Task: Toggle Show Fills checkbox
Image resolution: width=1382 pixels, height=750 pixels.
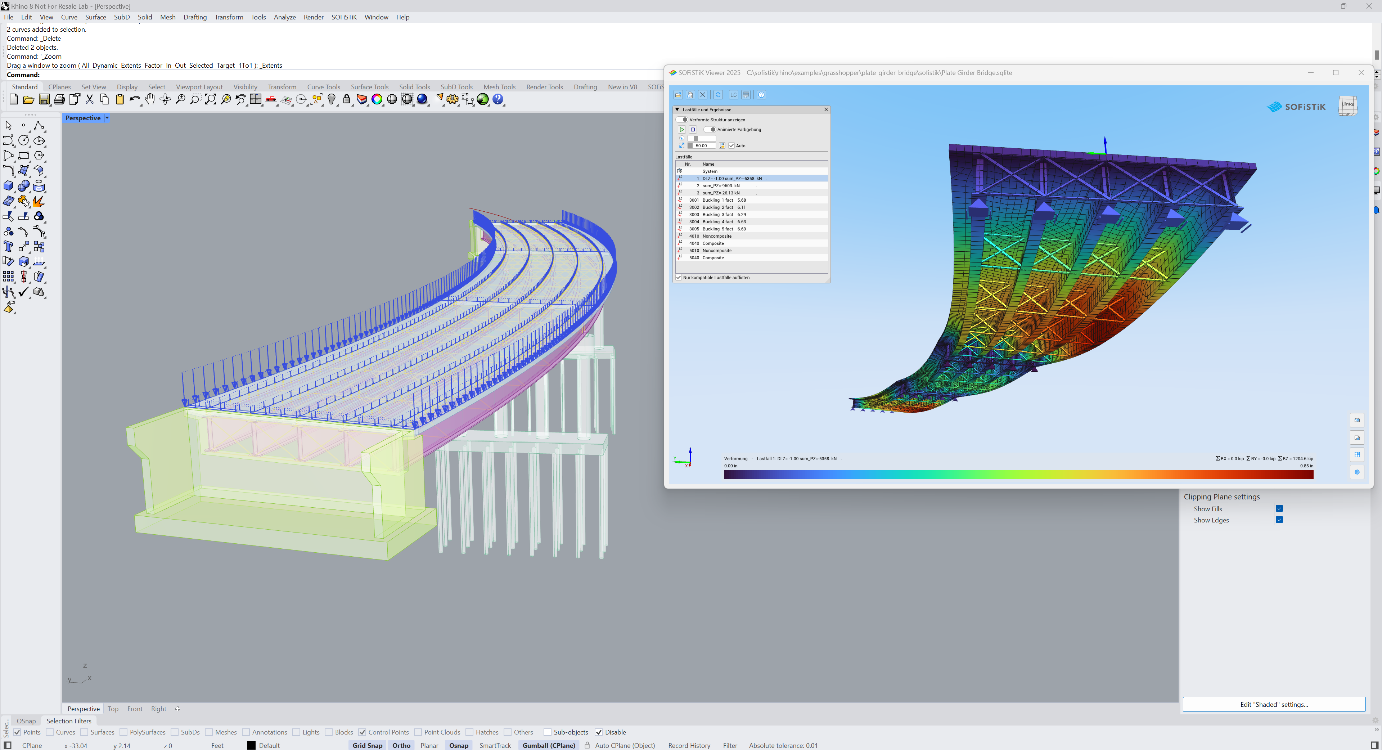Action: (x=1279, y=509)
